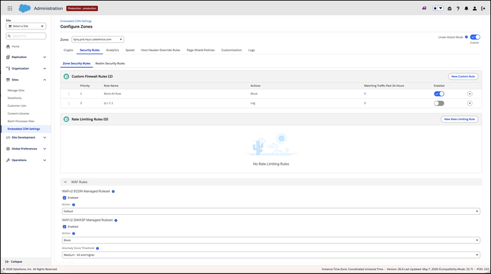
Task: Switch to the Customization tab
Action: point(231,50)
